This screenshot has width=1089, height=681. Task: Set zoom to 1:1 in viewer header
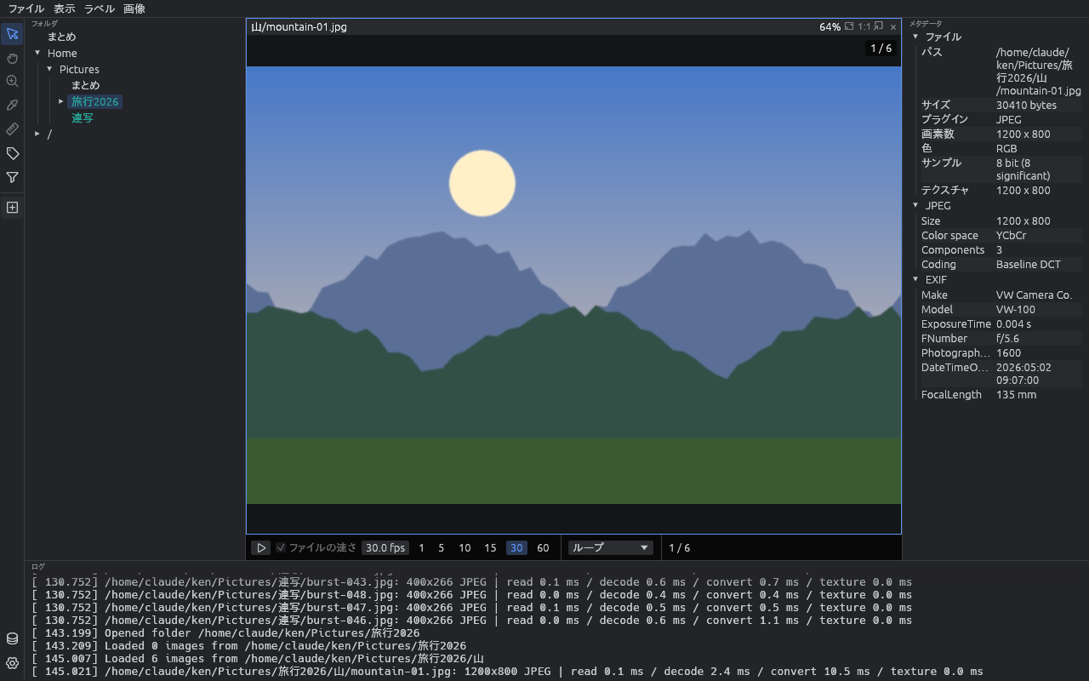864,26
